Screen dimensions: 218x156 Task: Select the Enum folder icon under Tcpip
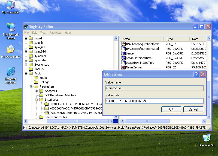(x=36, y=78)
